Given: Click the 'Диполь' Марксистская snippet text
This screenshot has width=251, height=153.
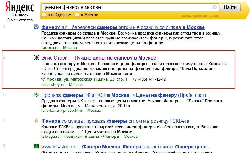Looking at the screenshot, I should pos(131,104).
